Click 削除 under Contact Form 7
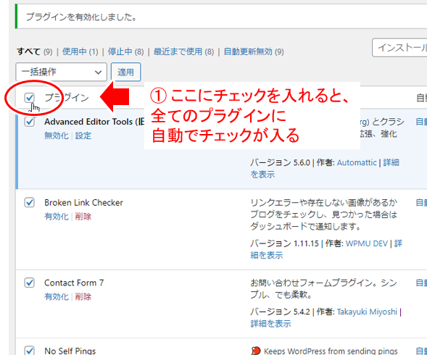This screenshot has width=427, height=355. [83, 296]
